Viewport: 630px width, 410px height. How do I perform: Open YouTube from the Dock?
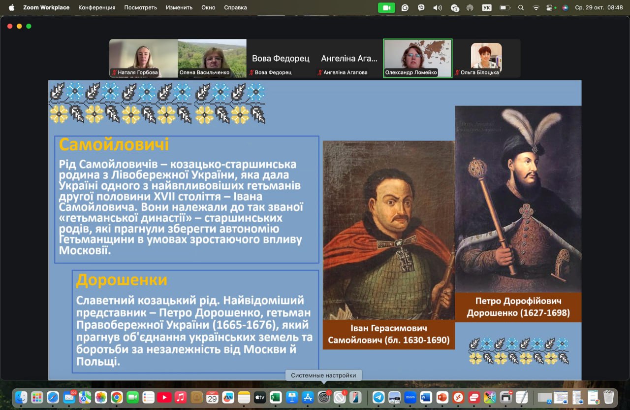coord(164,397)
